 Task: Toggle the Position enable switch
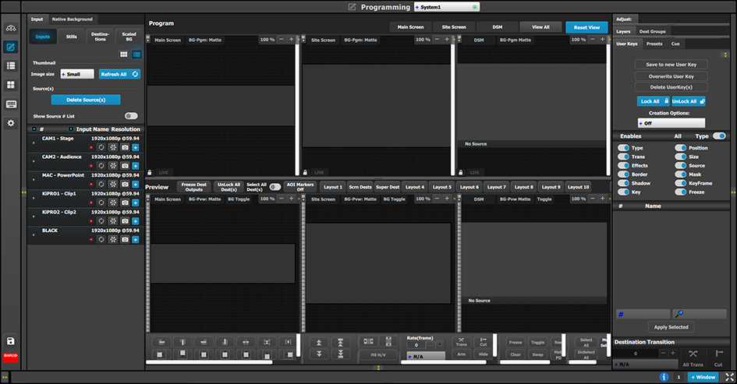click(681, 147)
